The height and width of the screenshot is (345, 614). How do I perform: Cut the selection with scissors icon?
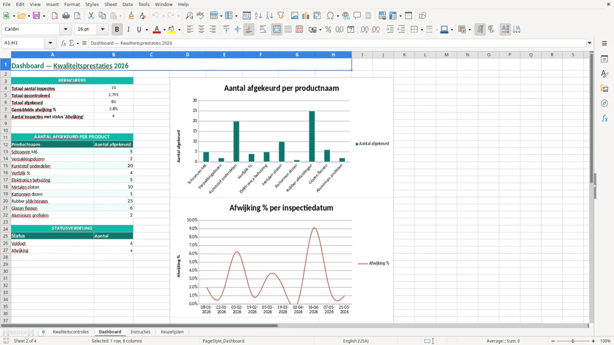click(91, 16)
